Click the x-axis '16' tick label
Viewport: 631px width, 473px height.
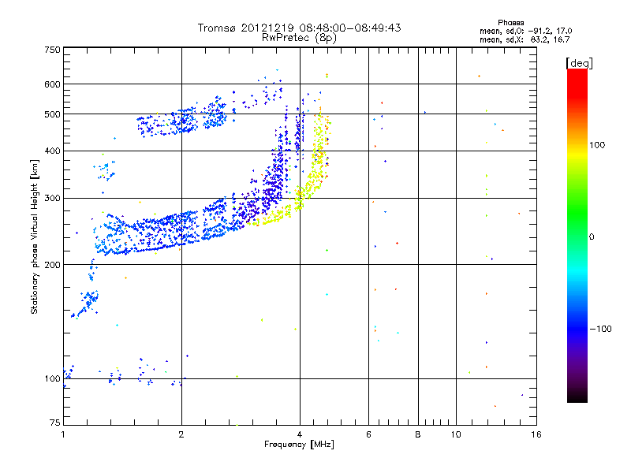[536, 434]
